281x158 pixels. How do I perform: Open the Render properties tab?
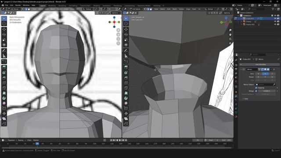236,65
